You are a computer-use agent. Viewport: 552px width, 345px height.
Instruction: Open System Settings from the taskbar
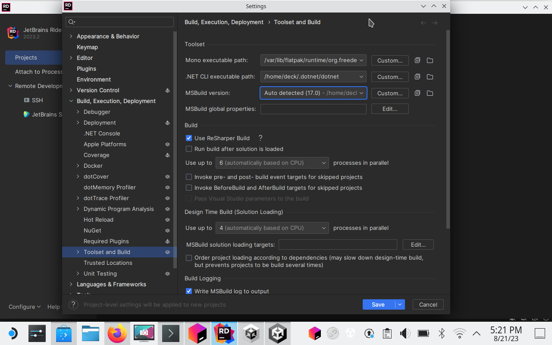[x=37, y=333]
